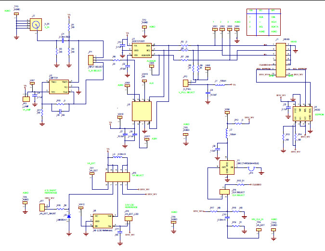Select the JP1 input select jumper
Screen dimensions: 325x251
point(90,59)
